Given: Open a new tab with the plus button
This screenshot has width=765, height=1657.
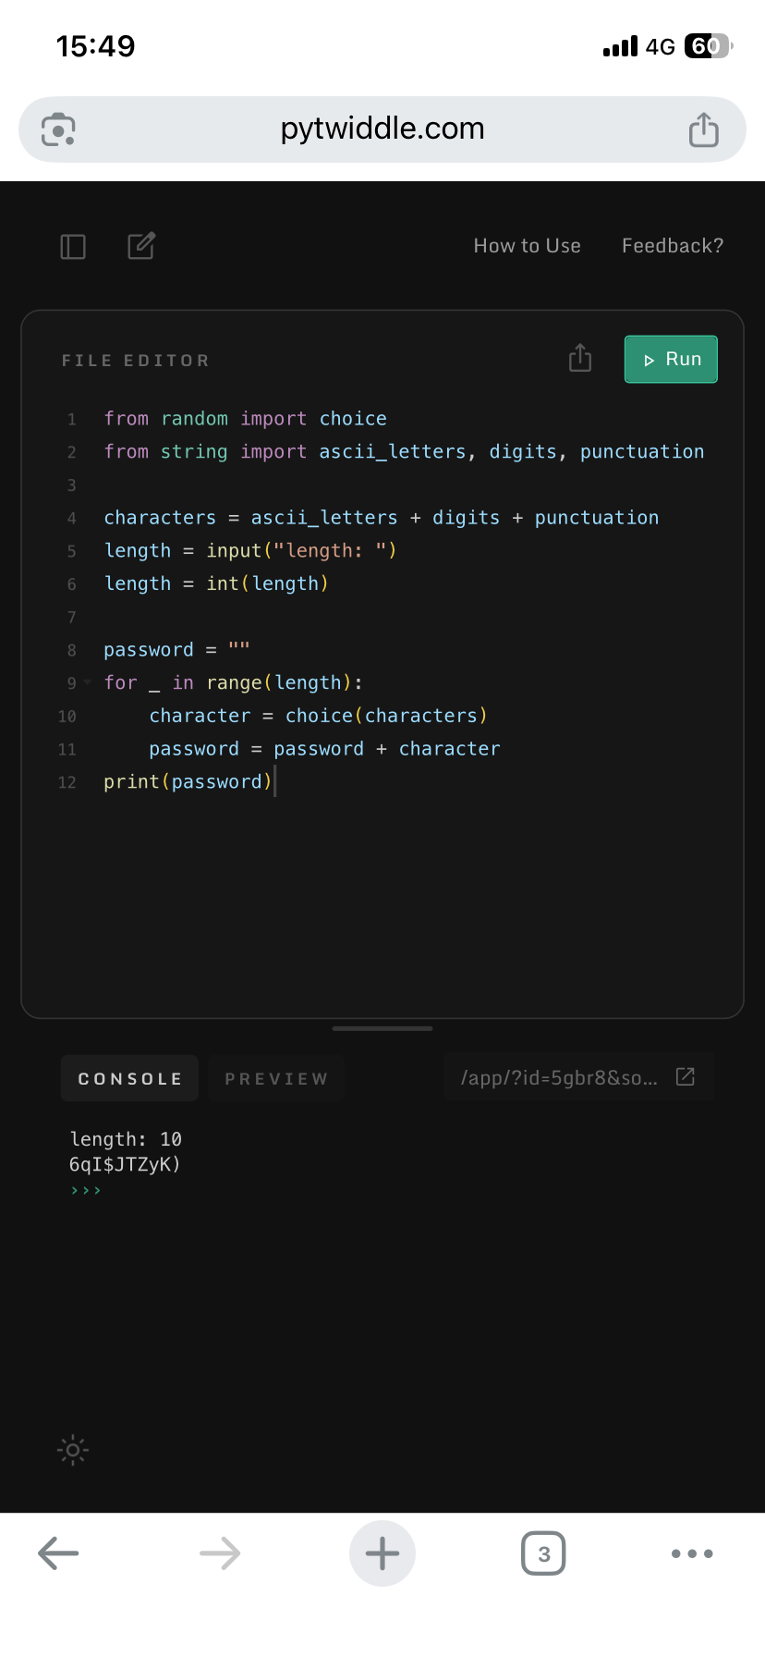Looking at the screenshot, I should point(382,1553).
